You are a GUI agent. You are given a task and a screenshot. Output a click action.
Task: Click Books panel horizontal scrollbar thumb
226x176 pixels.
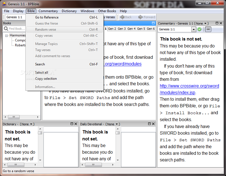click(14, 117)
